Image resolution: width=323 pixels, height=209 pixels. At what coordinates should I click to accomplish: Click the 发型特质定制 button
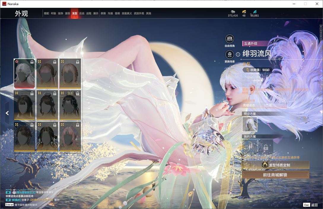click(x=276, y=165)
